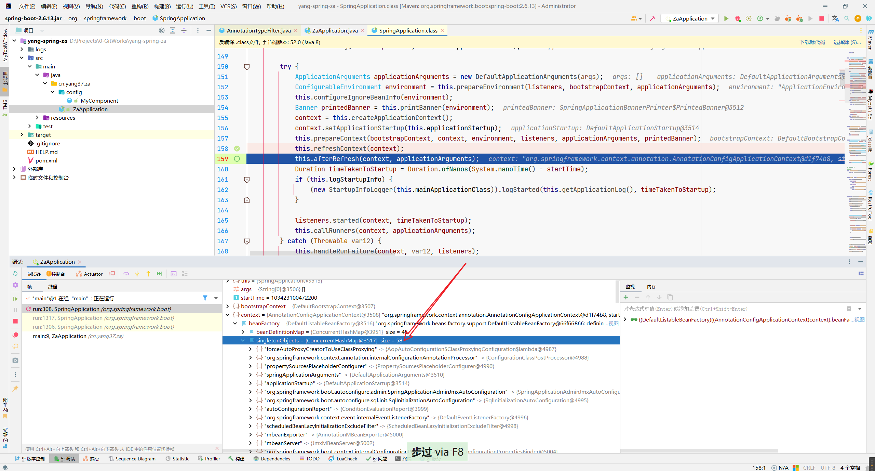Toggle the Project tool window stripe button

click(x=5, y=82)
